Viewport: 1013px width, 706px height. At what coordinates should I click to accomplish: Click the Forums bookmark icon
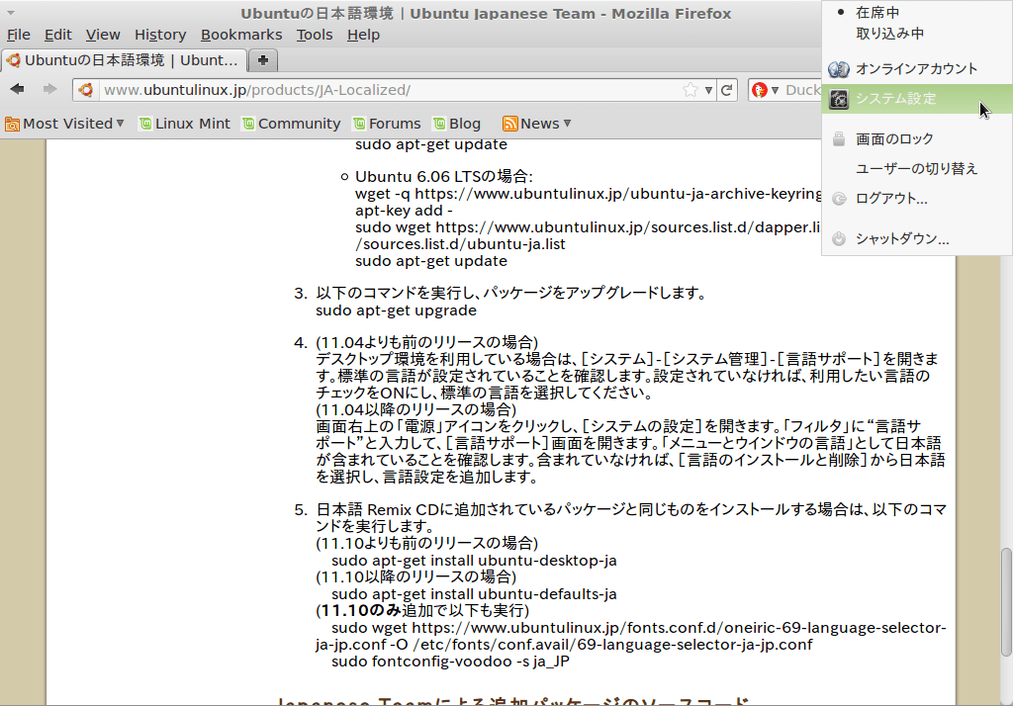coord(359,124)
